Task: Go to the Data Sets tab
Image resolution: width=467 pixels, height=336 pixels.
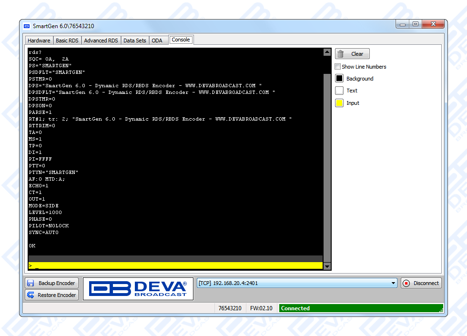Action: (x=135, y=41)
